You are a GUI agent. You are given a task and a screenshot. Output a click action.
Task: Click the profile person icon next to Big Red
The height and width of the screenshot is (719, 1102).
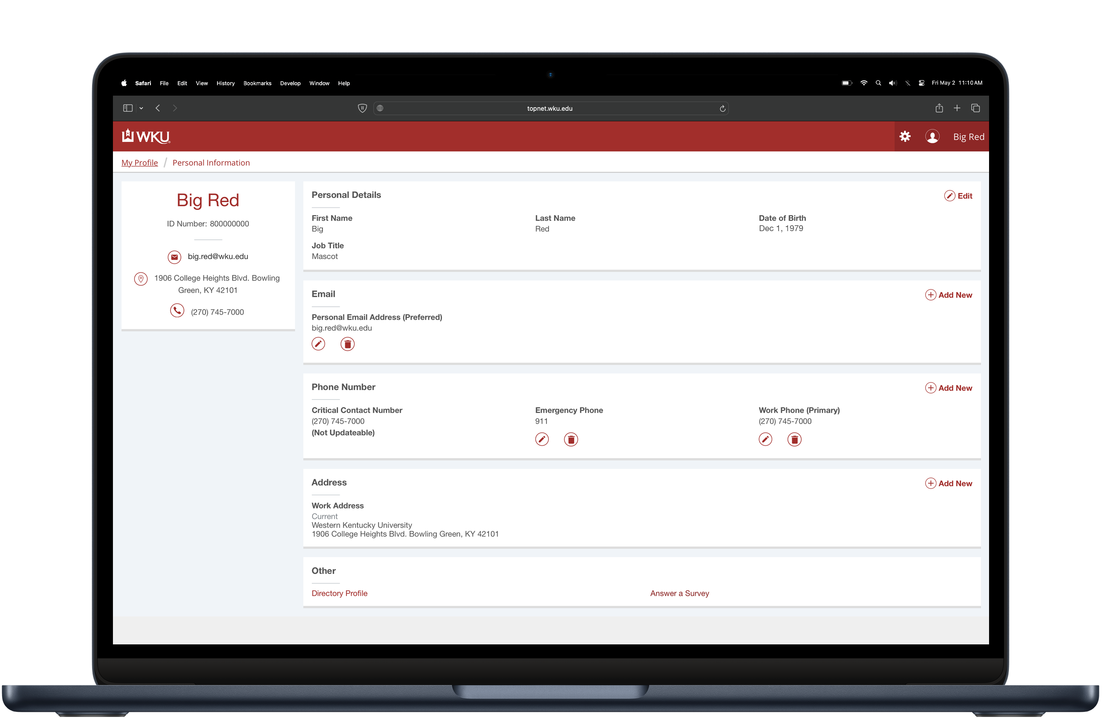[x=933, y=137]
